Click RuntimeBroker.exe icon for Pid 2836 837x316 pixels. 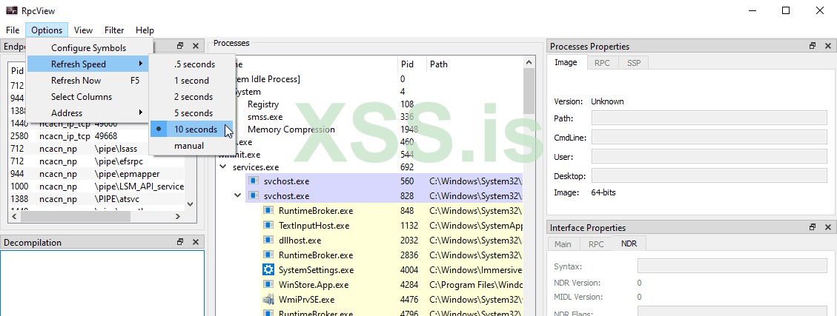tap(268, 255)
